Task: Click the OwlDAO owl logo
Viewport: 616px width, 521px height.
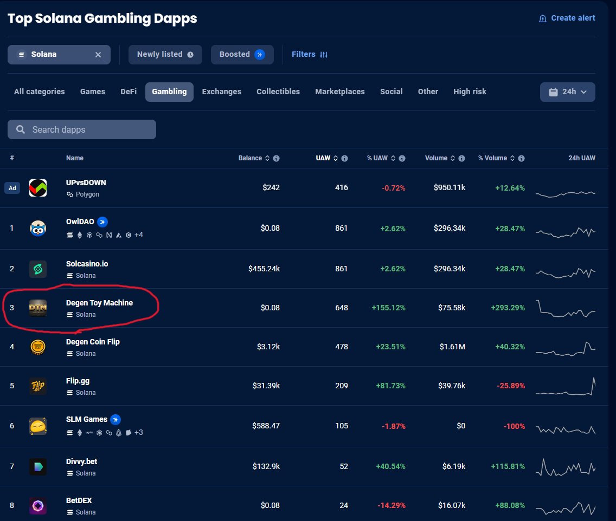Action: click(x=37, y=228)
